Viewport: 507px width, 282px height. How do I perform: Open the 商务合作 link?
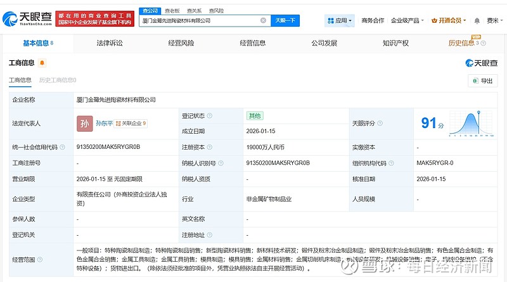[373, 21]
